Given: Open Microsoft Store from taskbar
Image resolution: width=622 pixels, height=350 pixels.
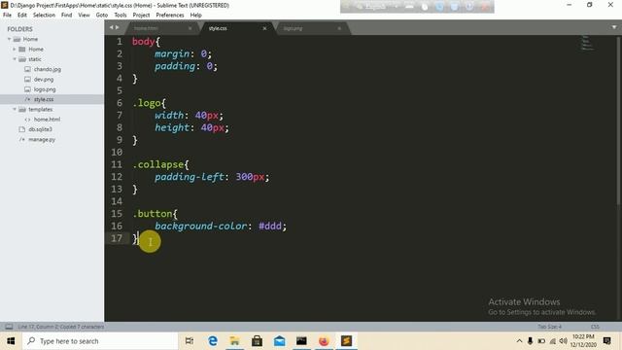Looking at the screenshot, I should [257, 341].
